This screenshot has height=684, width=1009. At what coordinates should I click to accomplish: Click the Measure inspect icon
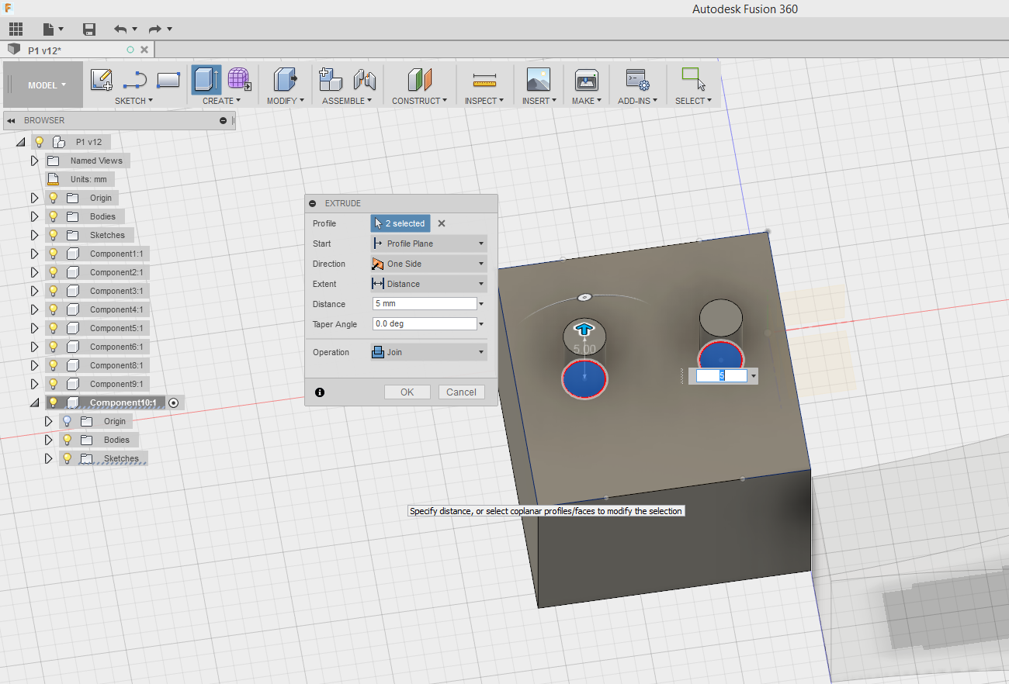(484, 79)
